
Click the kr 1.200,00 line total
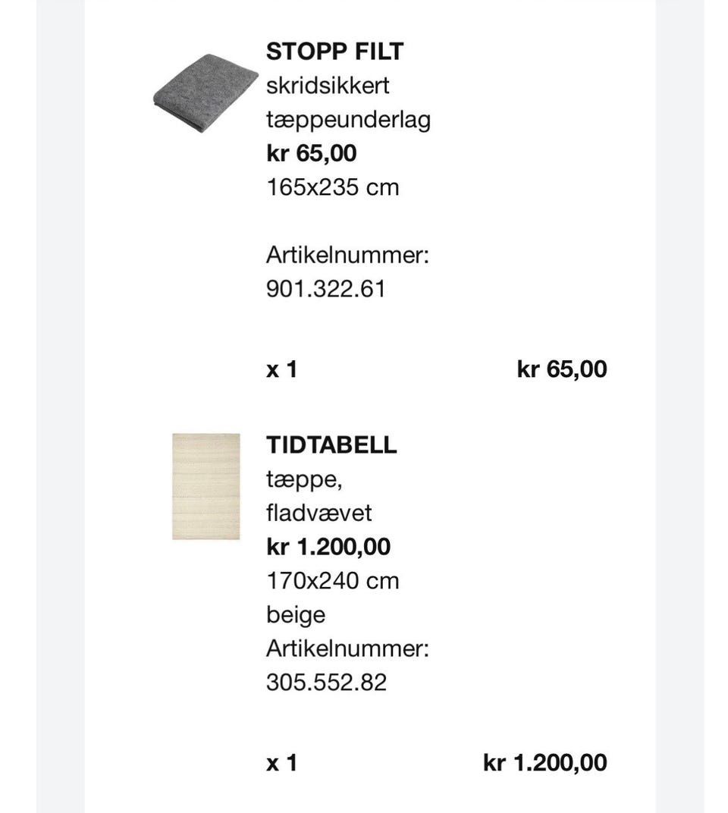tap(544, 763)
